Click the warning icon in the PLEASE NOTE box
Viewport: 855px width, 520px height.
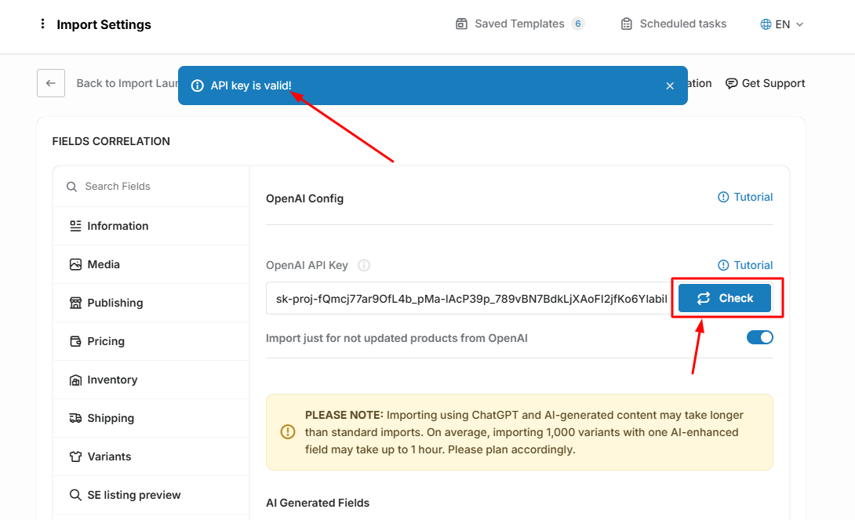point(287,432)
